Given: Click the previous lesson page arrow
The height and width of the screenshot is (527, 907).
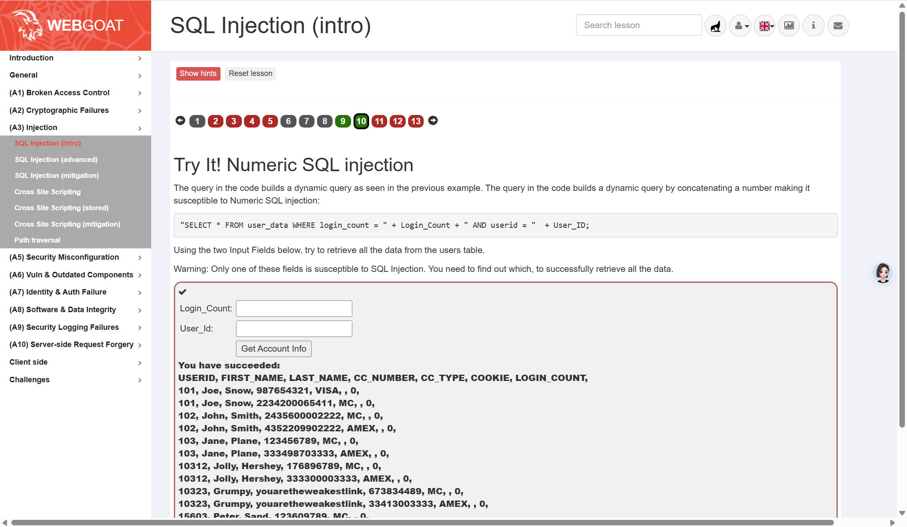Looking at the screenshot, I should [x=180, y=121].
